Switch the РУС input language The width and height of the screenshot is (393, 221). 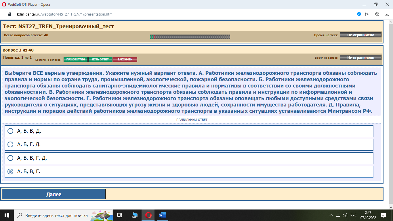[354, 215]
